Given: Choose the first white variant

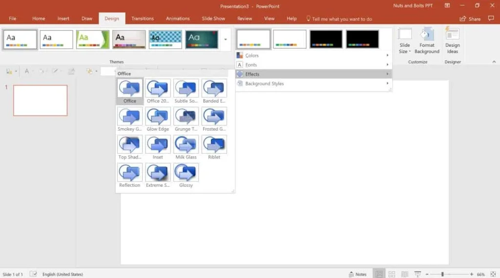Looking at the screenshot, I should (253, 39).
